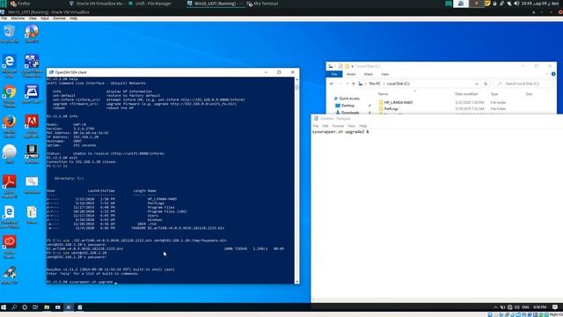Open VirtualBox Devices menu

click(x=59, y=18)
